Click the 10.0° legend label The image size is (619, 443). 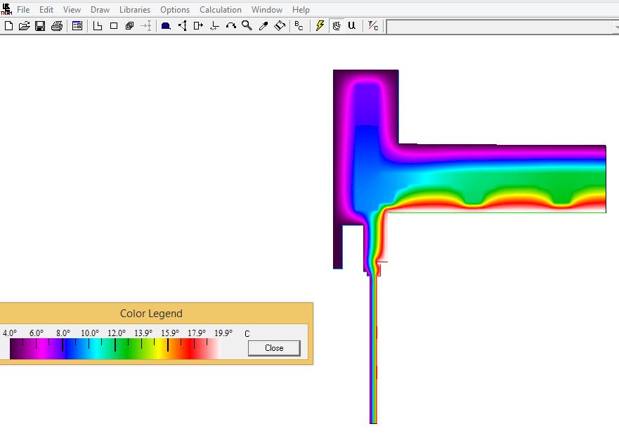[90, 333]
